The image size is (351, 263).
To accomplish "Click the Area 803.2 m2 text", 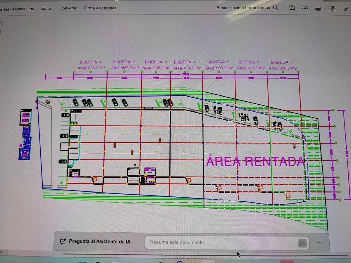I will point(219,68).
